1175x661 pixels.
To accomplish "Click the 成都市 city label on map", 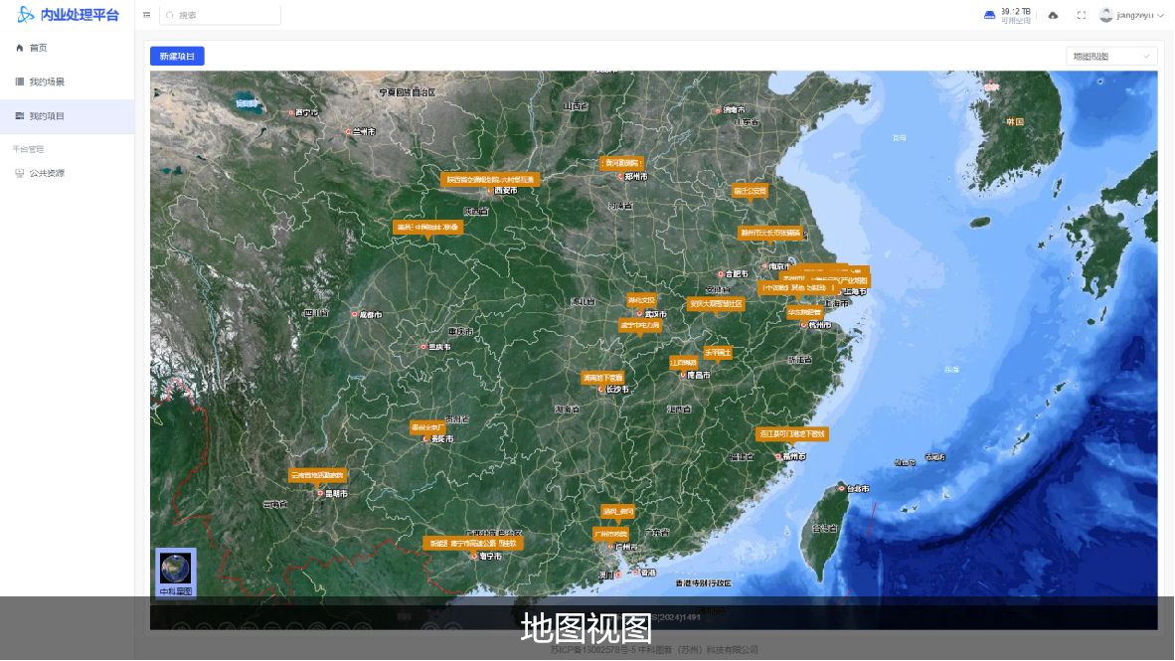I will (x=370, y=315).
